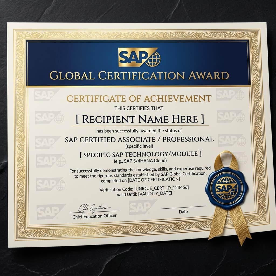Click "SAP Certified Associate / Professional" text

139,139
